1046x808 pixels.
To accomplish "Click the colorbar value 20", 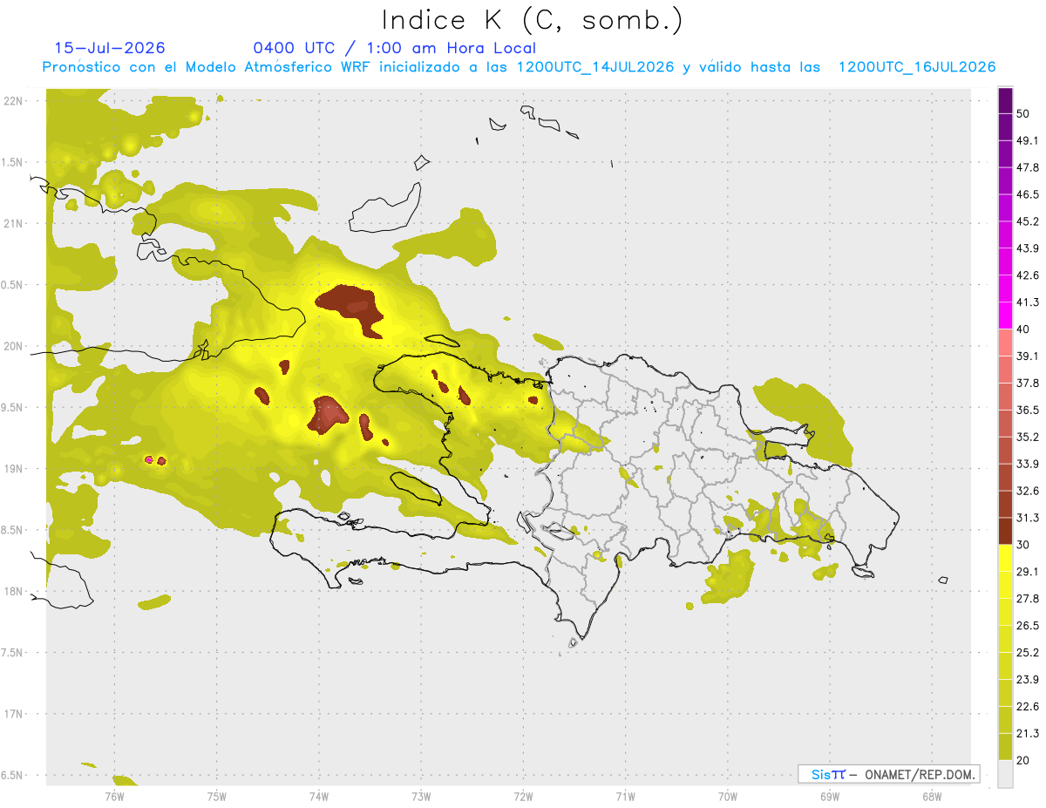I will click(x=1023, y=760).
